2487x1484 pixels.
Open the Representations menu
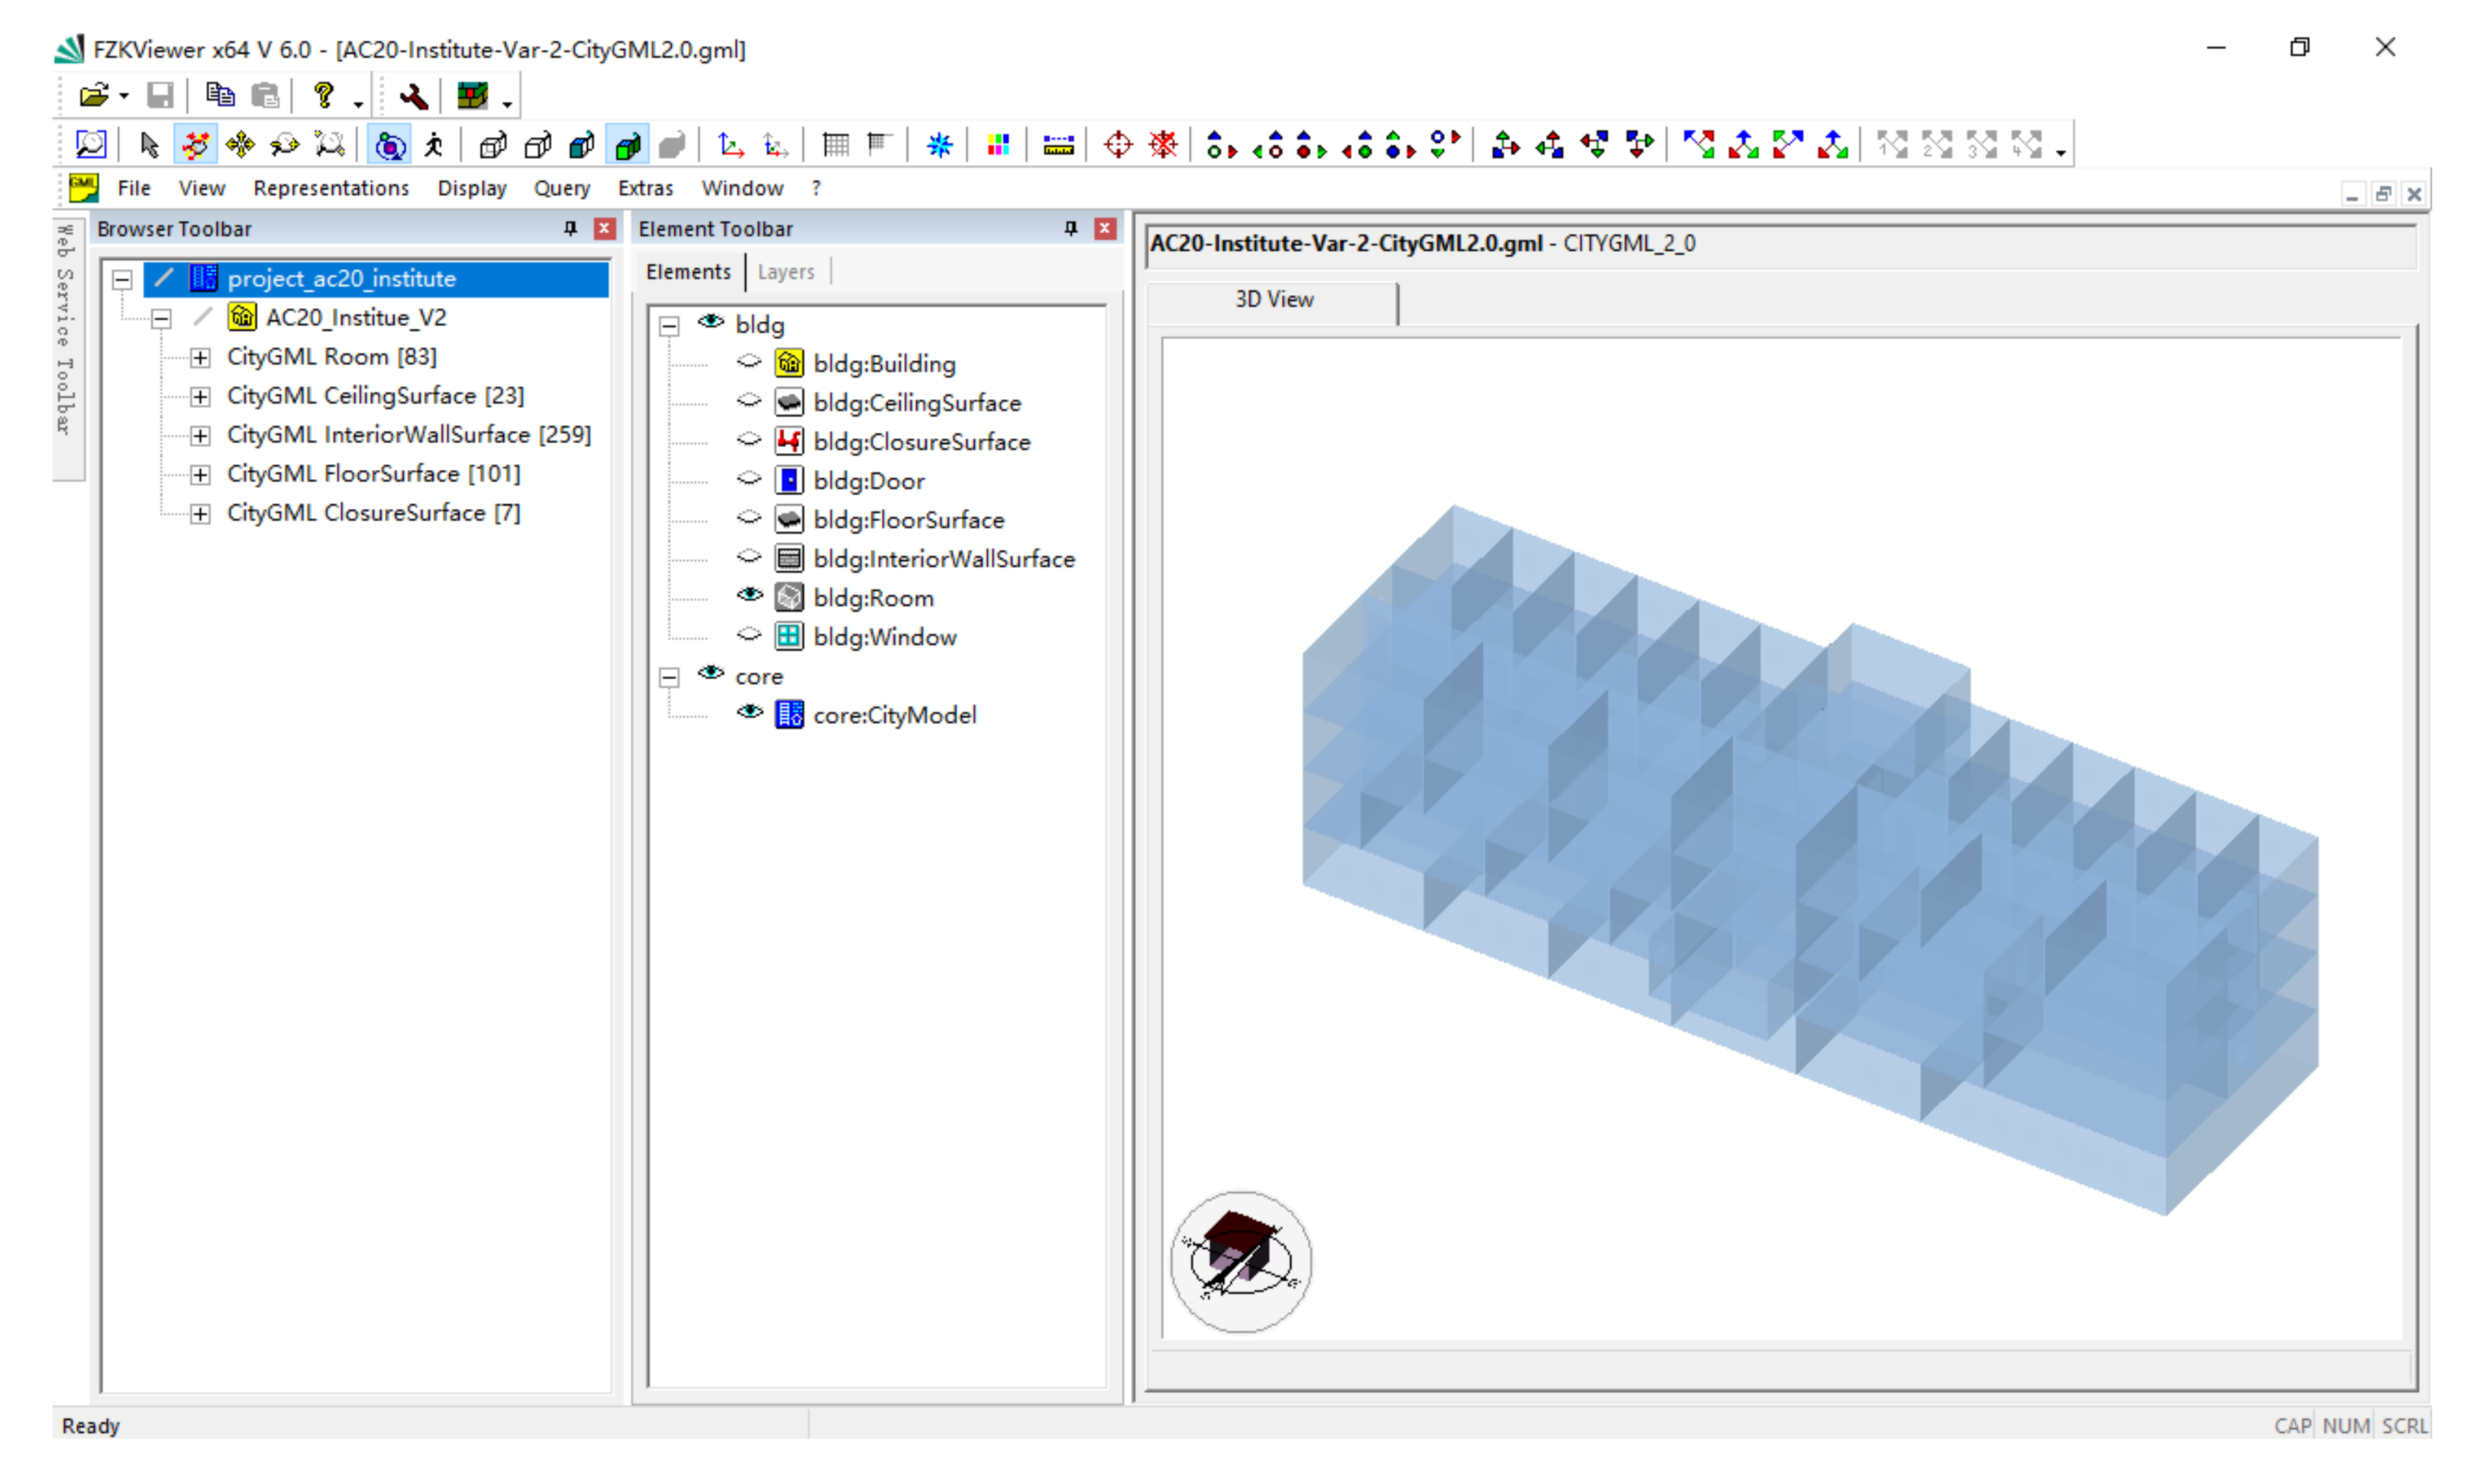click(x=330, y=188)
